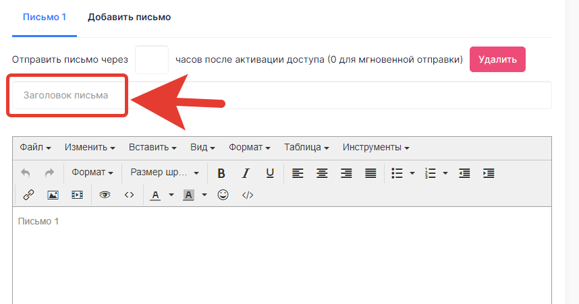Open text color picker arrow

(171, 195)
